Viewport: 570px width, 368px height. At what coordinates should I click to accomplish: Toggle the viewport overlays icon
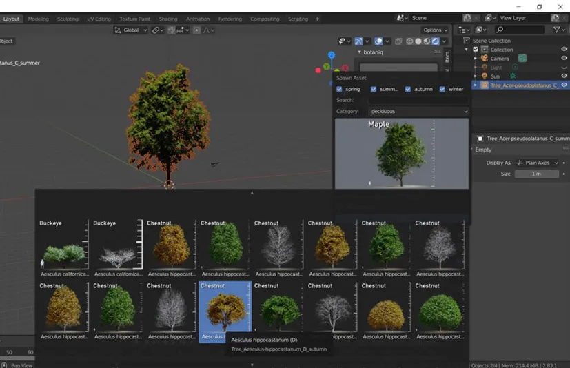379,41
